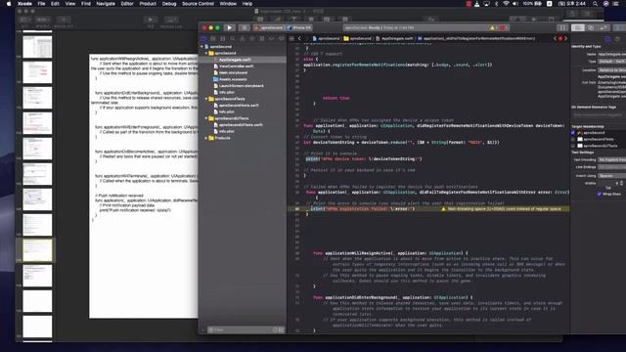Open the Product menu
The height and width of the screenshot is (352, 626).
148,4
